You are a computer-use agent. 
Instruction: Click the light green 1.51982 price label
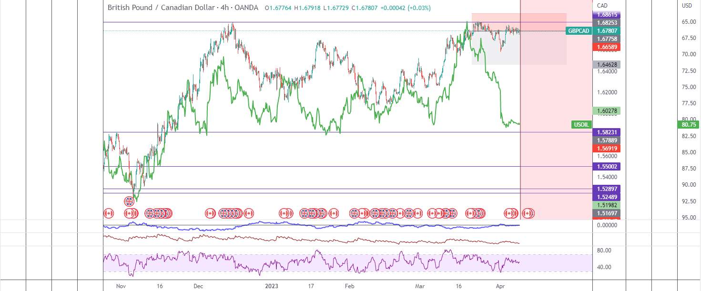(607, 205)
